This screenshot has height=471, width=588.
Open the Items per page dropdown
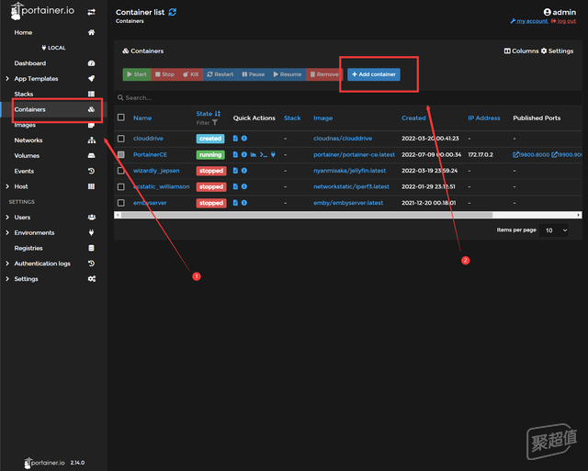point(554,230)
